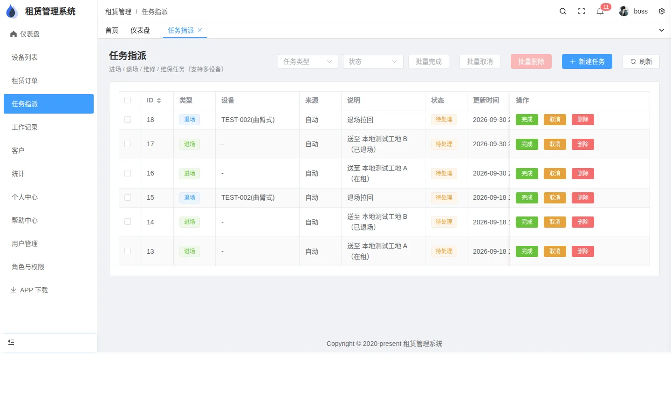This screenshot has width=671, height=419.
Task: Sort table by ID column
Action: pyautogui.click(x=159, y=101)
